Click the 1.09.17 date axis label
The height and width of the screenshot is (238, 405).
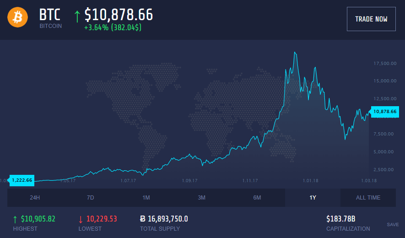pos(189,180)
